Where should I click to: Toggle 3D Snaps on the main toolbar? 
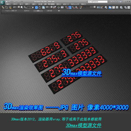tap(67, 7)
